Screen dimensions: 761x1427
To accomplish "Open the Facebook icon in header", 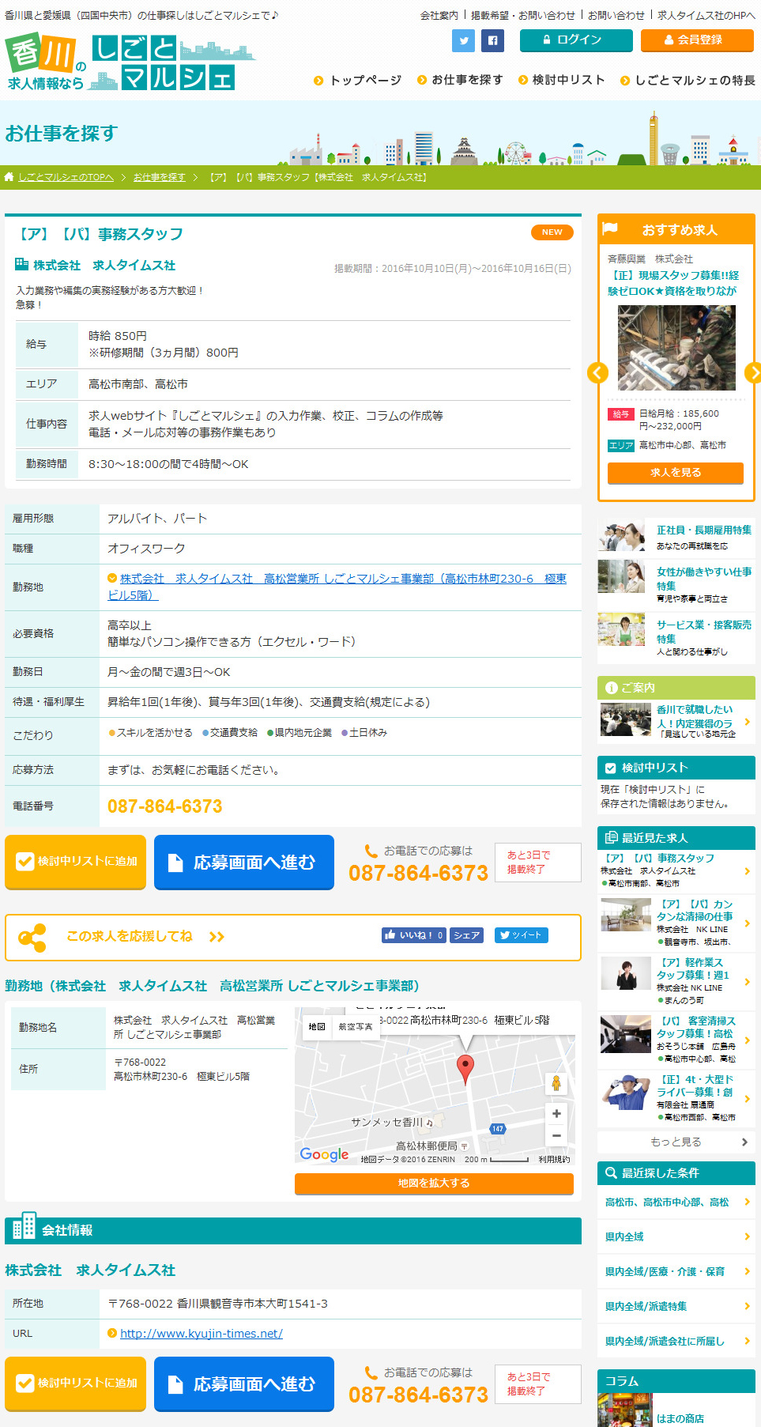I will pos(492,41).
